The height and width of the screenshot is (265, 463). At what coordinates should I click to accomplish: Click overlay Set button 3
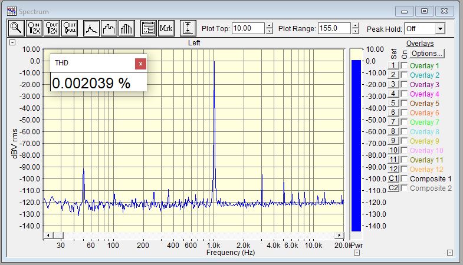click(393, 84)
